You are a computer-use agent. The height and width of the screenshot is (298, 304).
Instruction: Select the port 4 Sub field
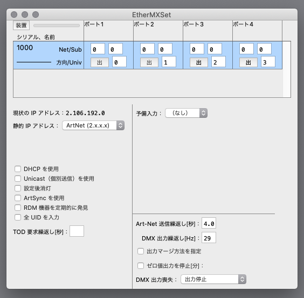coord(265,49)
